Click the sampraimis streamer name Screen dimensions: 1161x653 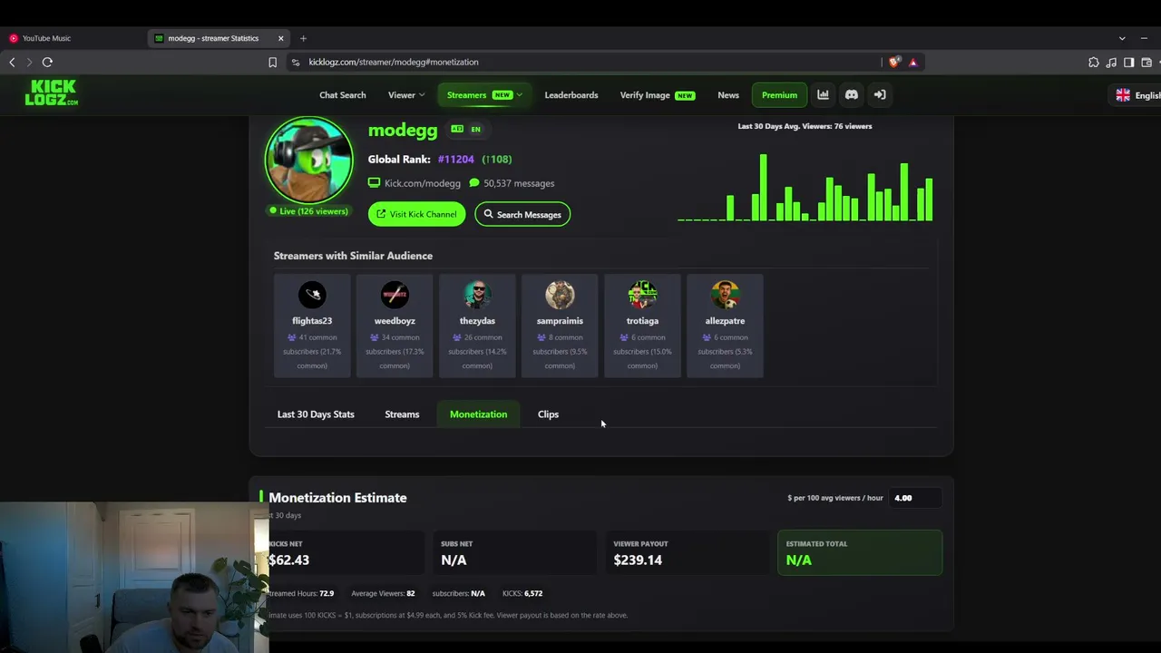pos(560,321)
